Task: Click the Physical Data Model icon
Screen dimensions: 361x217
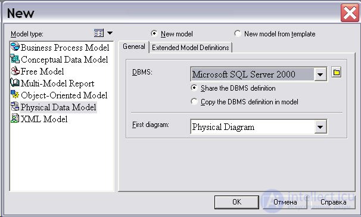Action: 15,107
